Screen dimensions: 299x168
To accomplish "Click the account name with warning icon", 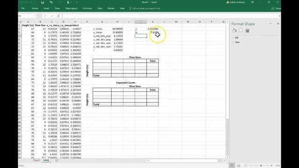I will click(x=235, y=2).
